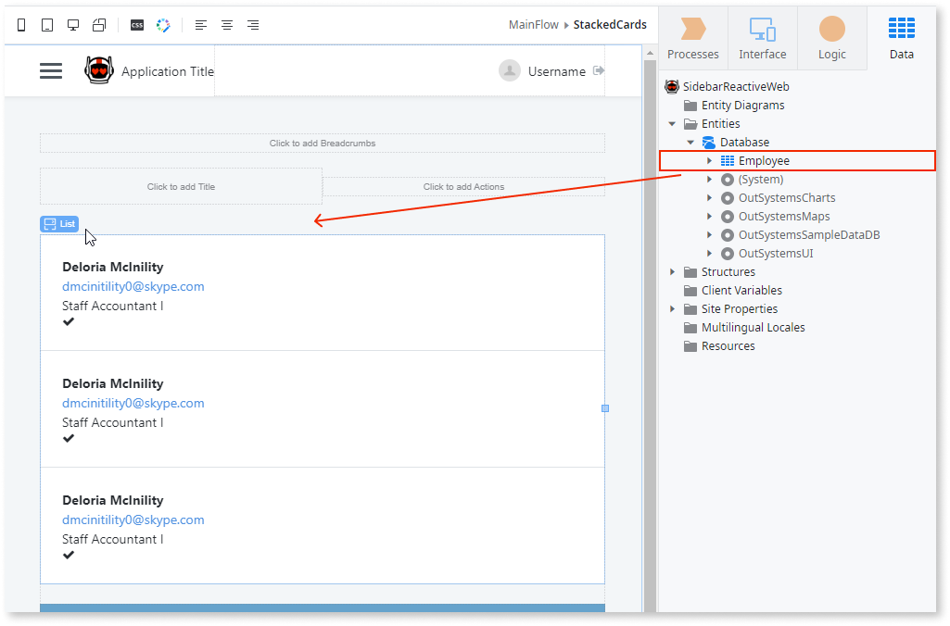The image size is (950, 626).
Task: Switch to desktop monitor preview
Action: coord(73,25)
